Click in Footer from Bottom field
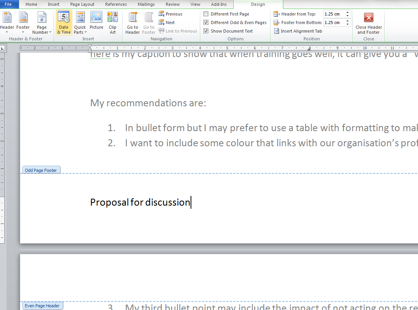This screenshot has height=310, width=418. [334, 23]
